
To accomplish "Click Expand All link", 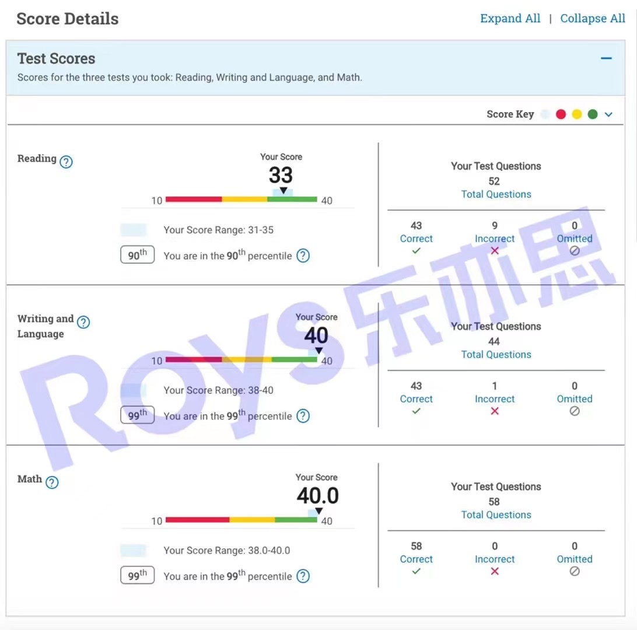I will [510, 19].
